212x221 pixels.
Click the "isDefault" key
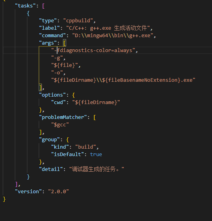click(x=68, y=155)
